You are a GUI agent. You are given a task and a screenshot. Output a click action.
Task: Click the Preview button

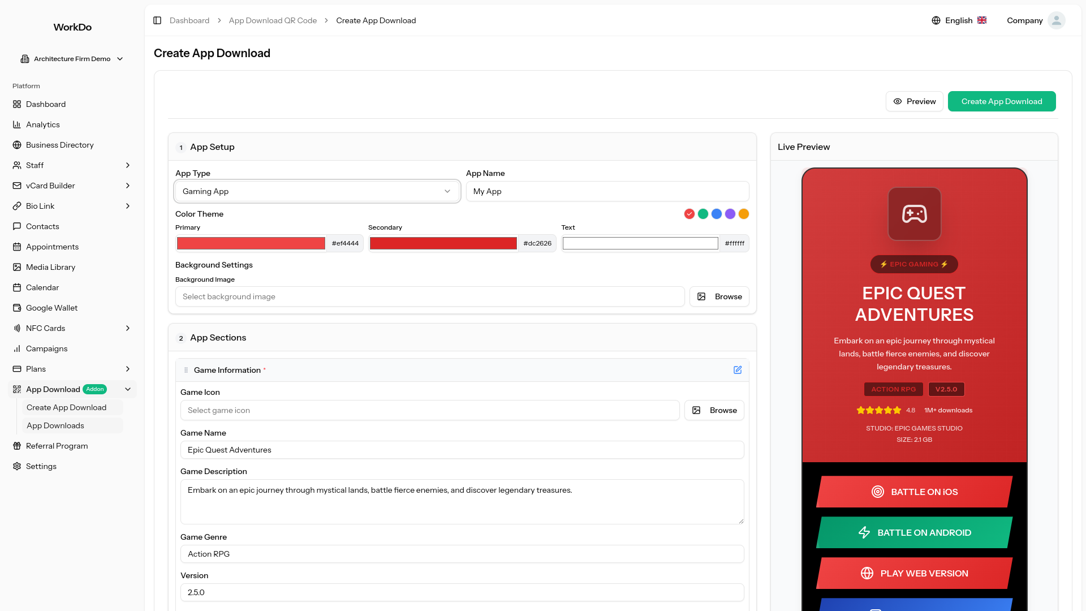coord(914,101)
